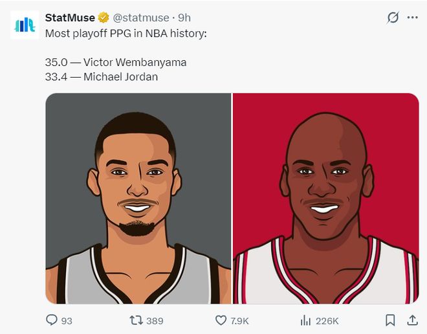Click the Grok explain icon

click(x=393, y=17)
